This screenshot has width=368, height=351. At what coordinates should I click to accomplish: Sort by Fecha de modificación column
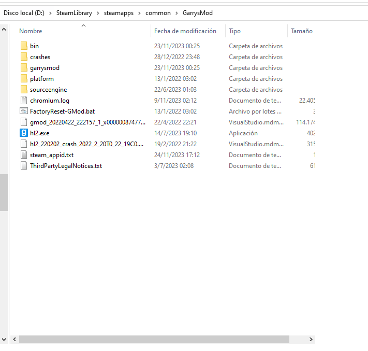click(x=185, y=31)
